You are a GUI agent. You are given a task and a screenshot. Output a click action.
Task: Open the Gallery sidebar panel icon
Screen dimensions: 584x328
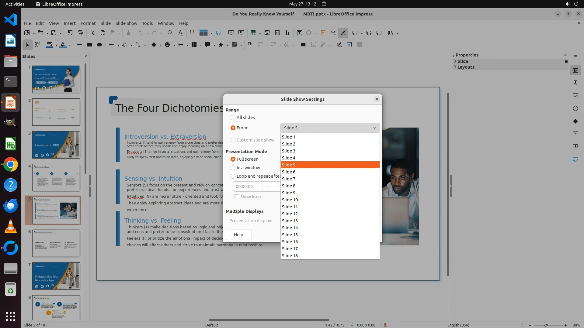point(575,96)
